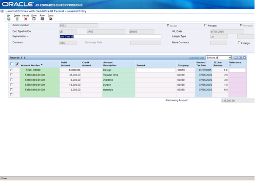Click the Overtime description cell
Viewport: 255px width, 181px height.
[x=119, y=80]
